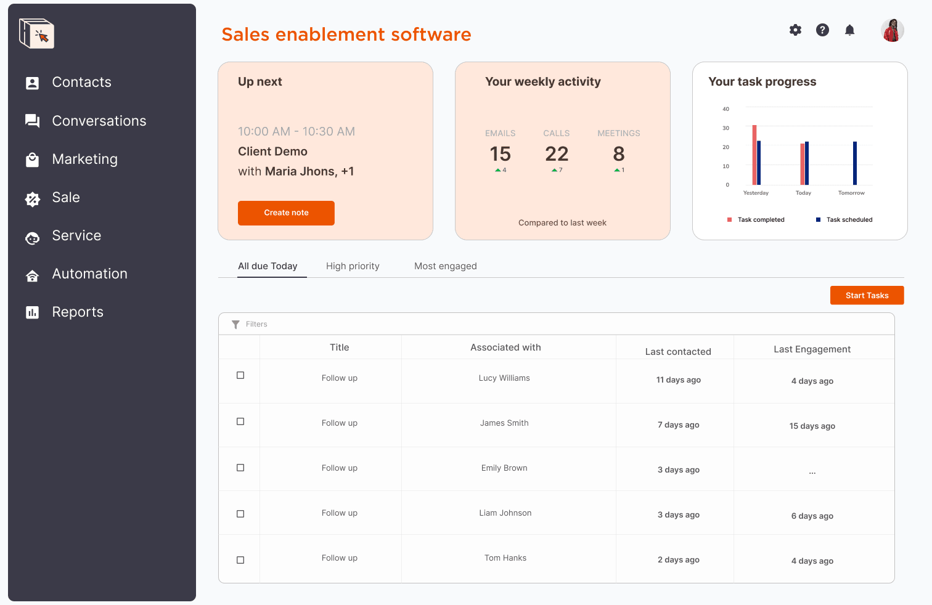The width and height of the screenshot is (932, 605).
Task: Open Conversations from the sidebar icon
Action: 33,121
